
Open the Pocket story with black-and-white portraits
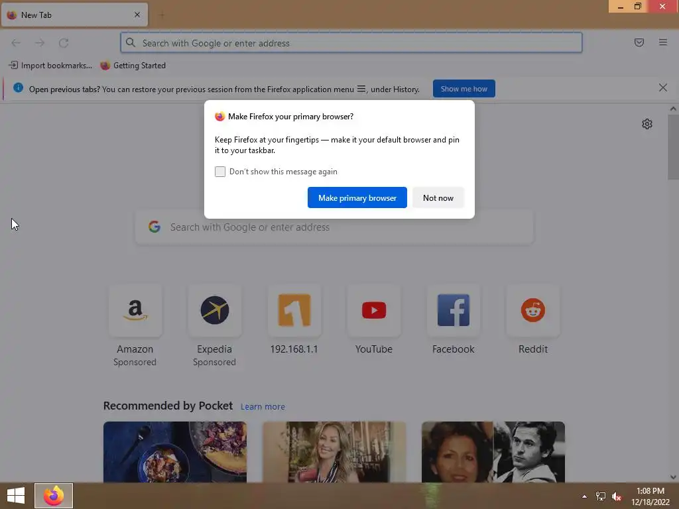pyautogui.click(x=493, y=452)
